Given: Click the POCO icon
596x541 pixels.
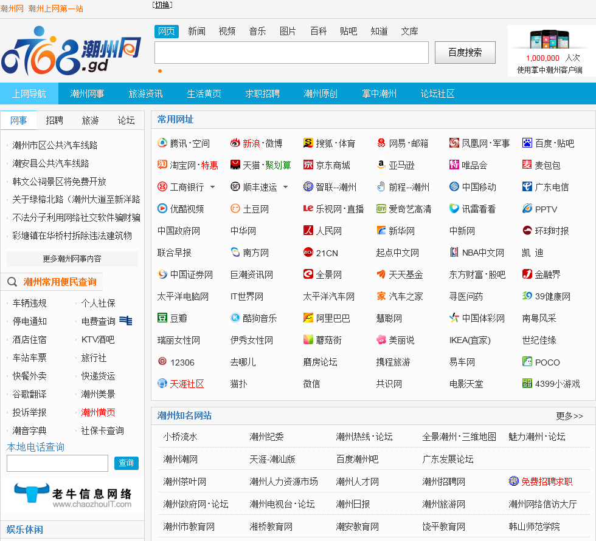Looking at the screenshot, I should [x=527, y=361].
